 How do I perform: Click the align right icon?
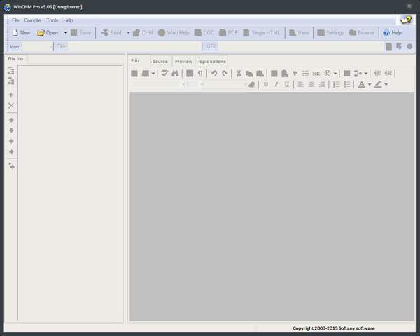click(x=322, y=85)
